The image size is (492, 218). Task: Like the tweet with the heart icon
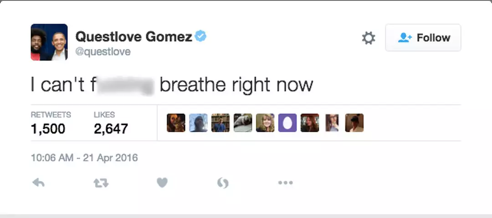[162, 183]
